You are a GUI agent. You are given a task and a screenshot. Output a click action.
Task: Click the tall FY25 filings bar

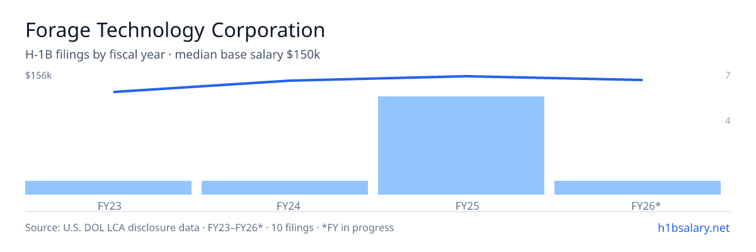(461, 146)
